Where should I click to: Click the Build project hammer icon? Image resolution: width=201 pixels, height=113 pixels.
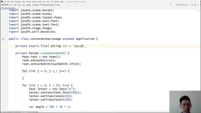tap(171, 5)
